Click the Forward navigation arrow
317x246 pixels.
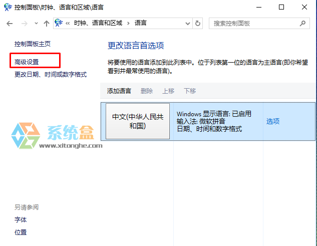23,24
